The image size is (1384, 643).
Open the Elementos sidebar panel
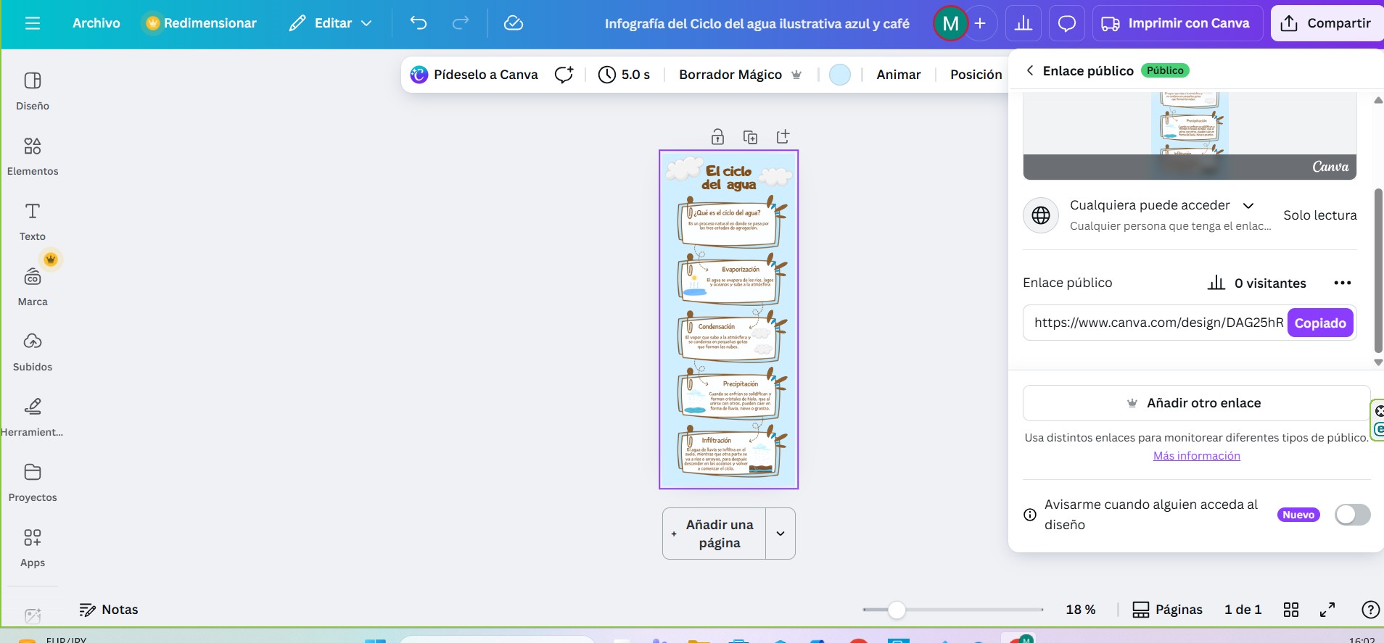pyautogui.click(x=33, y=156)
